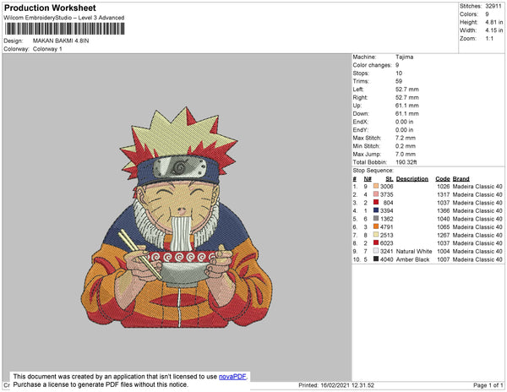Select design name 'MAKAN BAKMI 4.8IN'
Viewport: 507px width, 392px height.
click(61, 41)
